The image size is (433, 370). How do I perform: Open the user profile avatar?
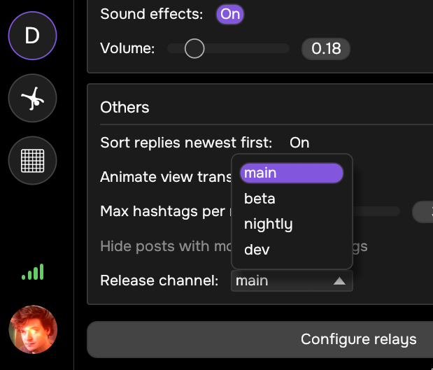[33, 329]
